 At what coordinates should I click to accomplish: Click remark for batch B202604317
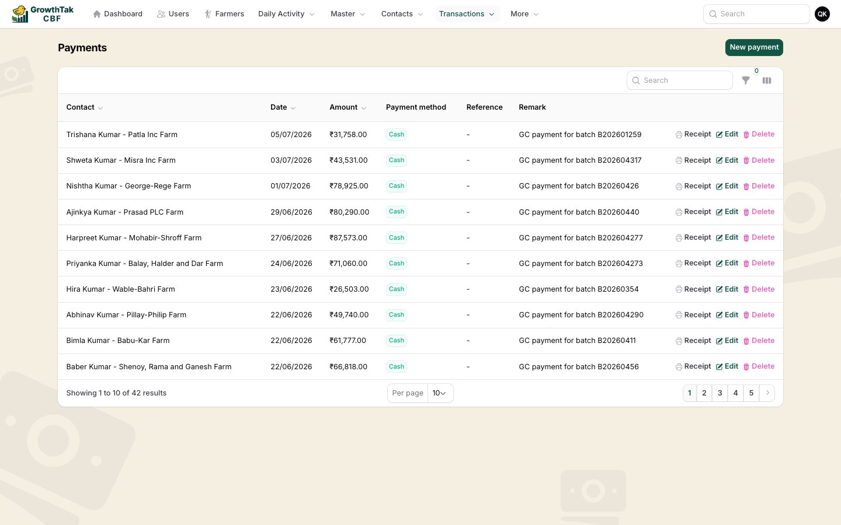coord(580,160)
